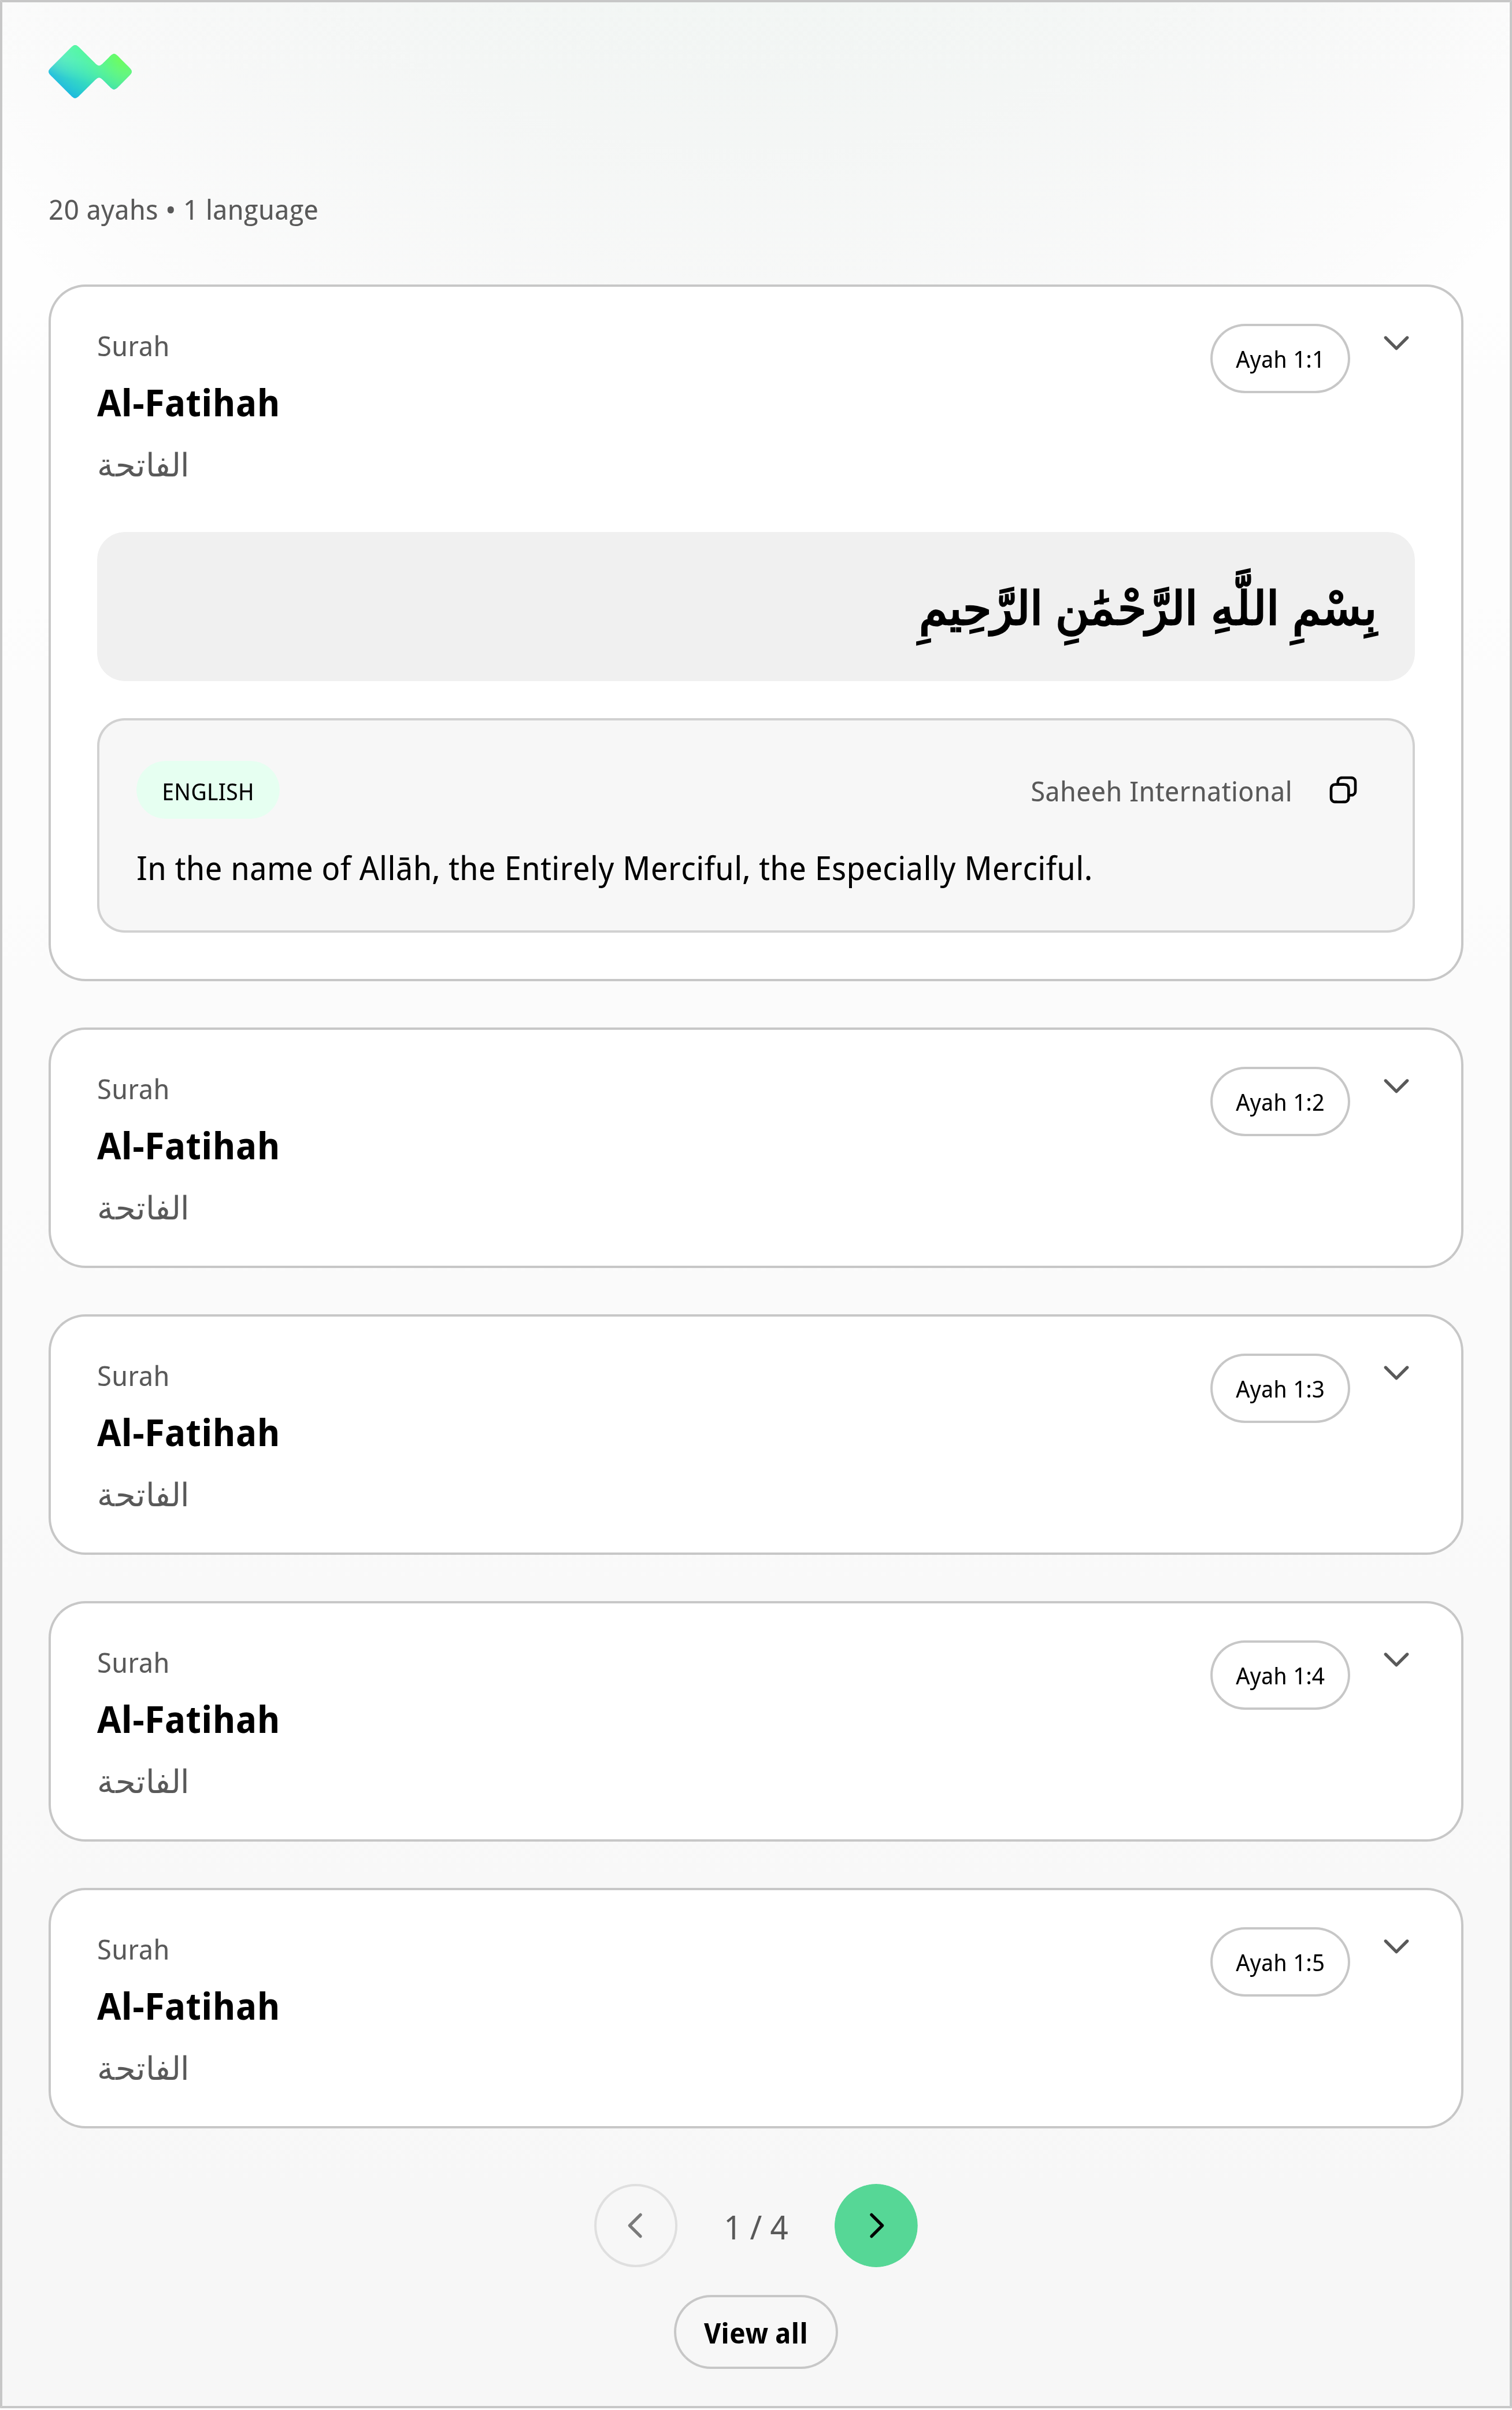
Task: Click the View all button
Action: point(755,2332)
